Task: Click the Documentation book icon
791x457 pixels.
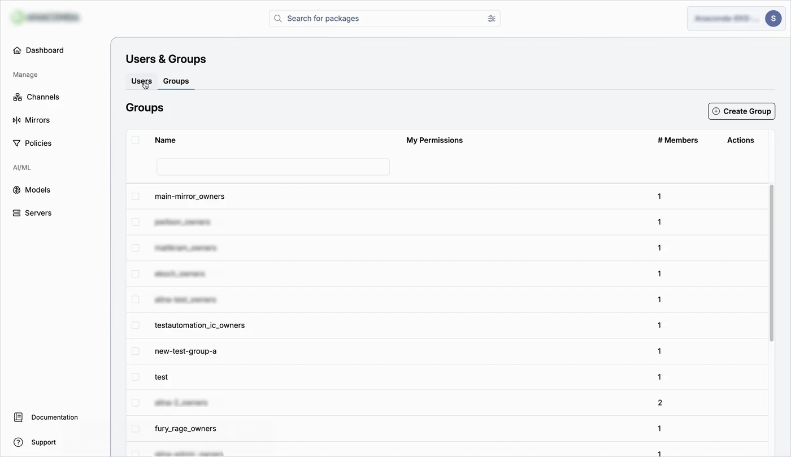Action: [x=18, y=417]
